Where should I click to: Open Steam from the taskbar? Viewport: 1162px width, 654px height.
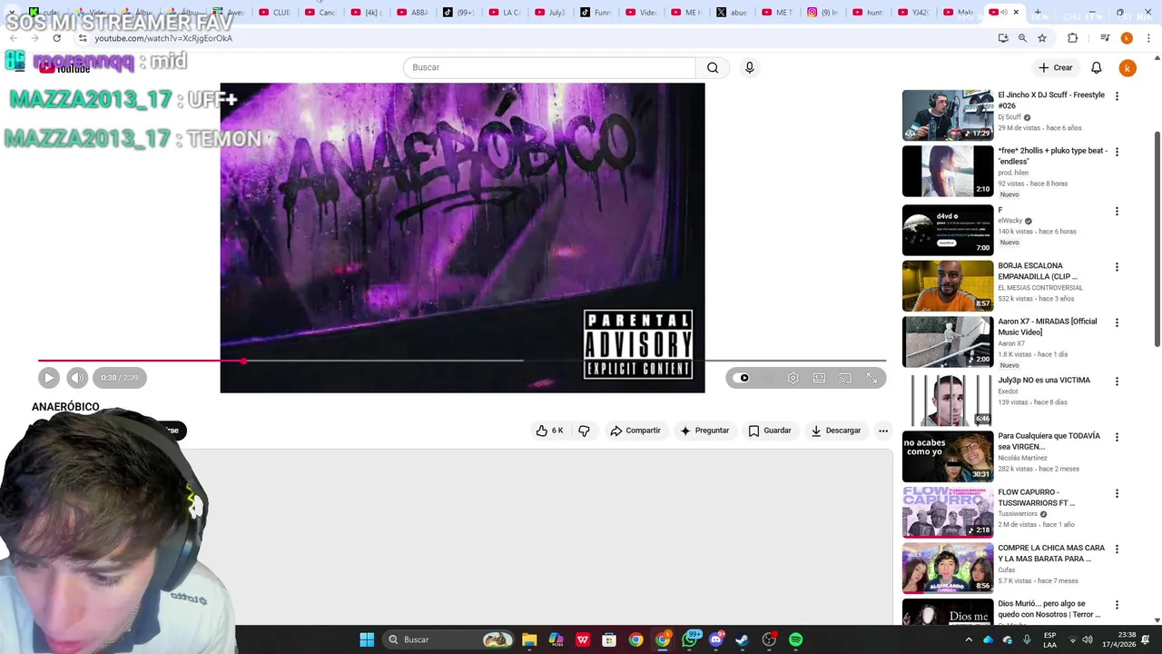click(x=743, y=639)
